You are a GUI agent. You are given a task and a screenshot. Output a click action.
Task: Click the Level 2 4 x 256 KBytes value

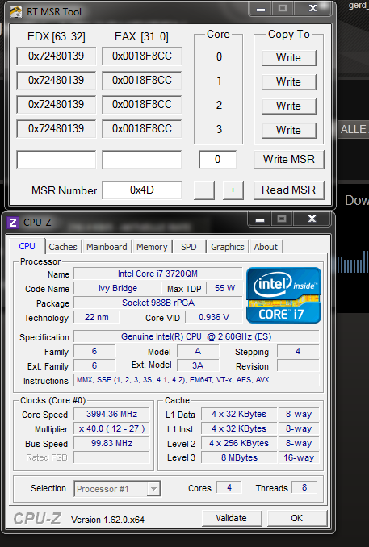pyautogui.click(x=239, y=444)
